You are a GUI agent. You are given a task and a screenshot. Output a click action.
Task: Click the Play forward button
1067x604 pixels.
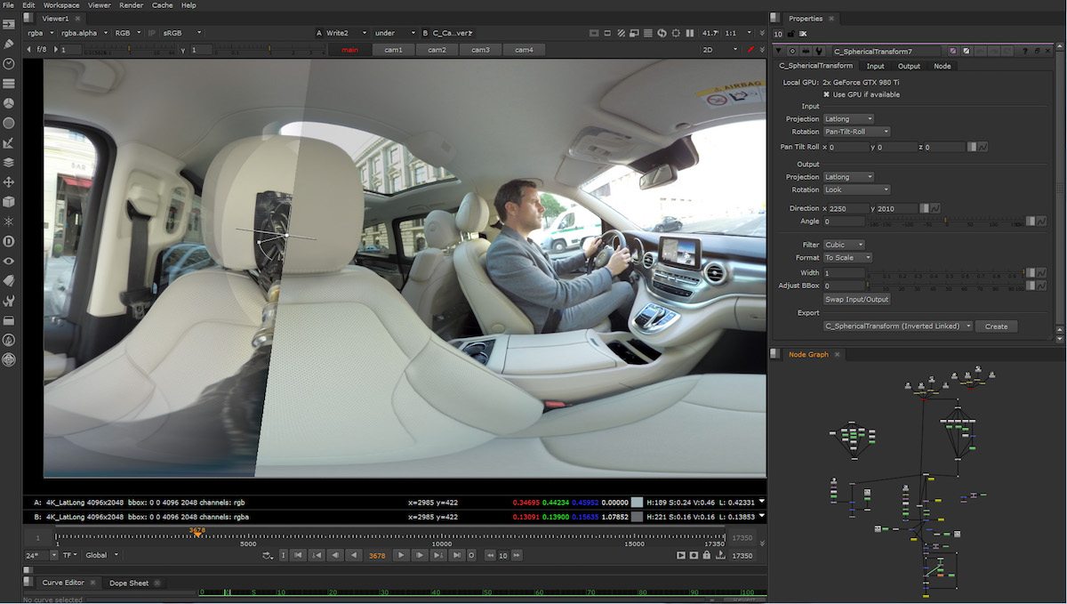point(401,555)
